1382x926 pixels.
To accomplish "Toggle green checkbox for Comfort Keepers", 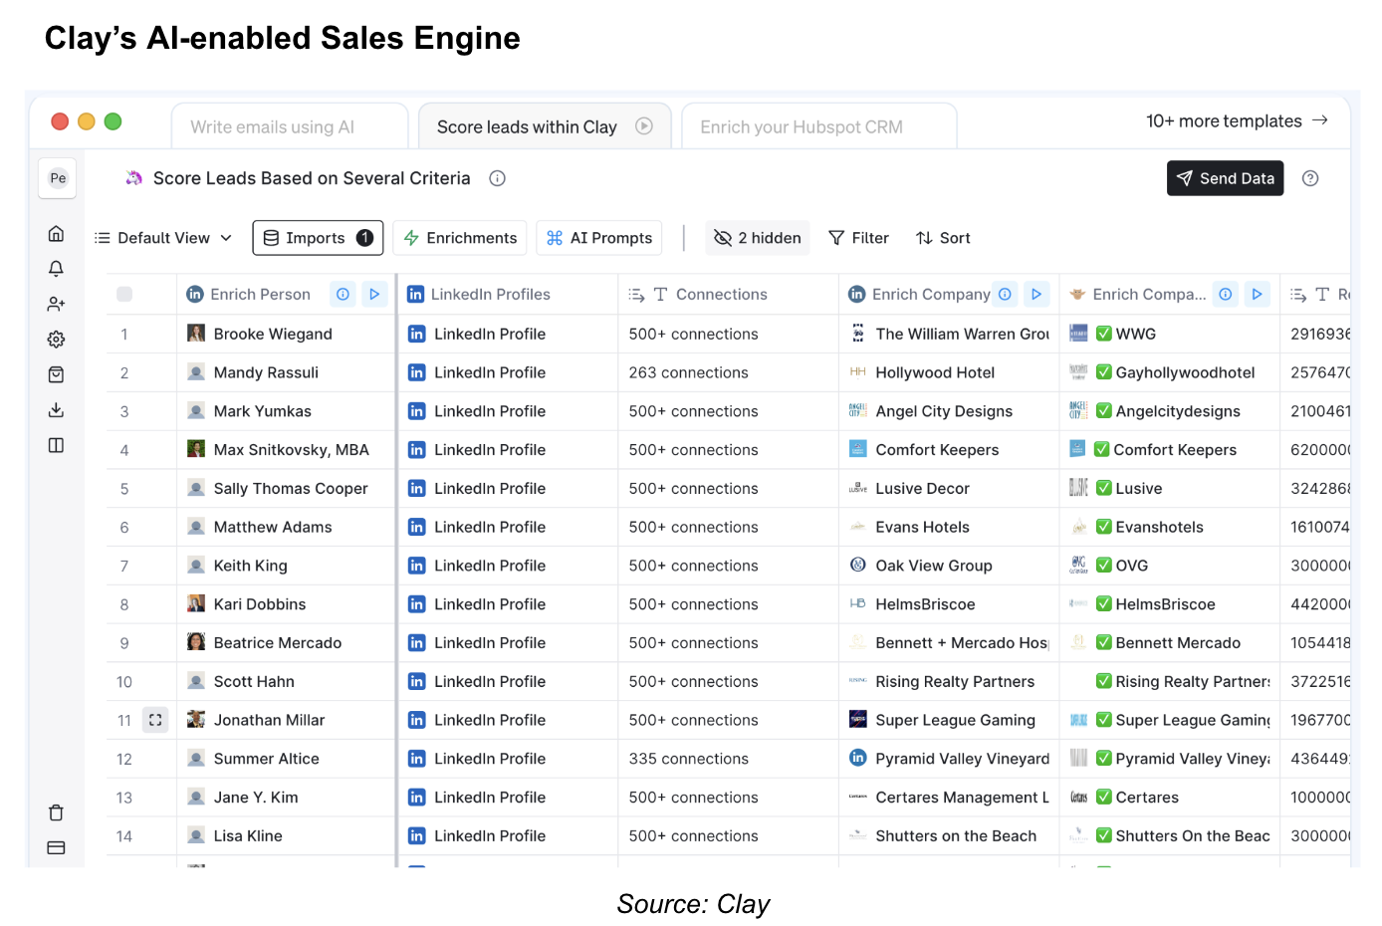I will (1102, 449).
